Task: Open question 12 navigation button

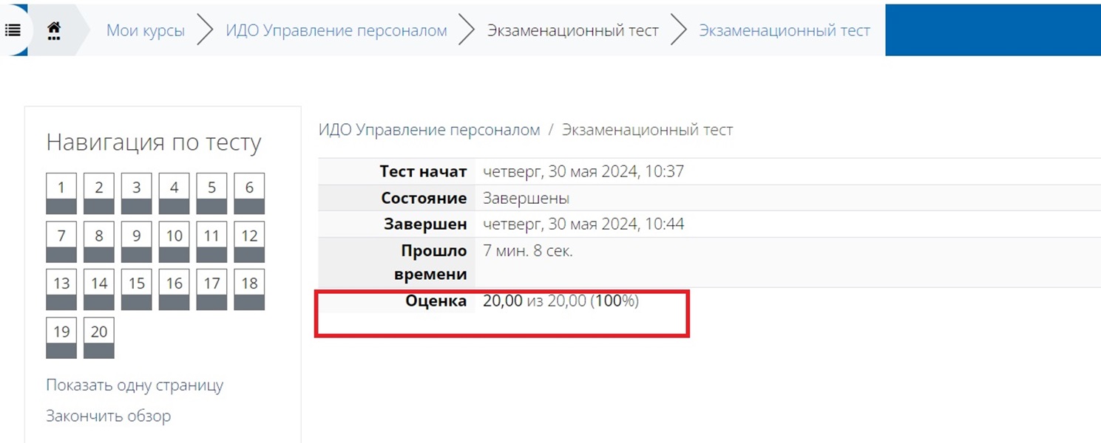Action: coord(249,241)
